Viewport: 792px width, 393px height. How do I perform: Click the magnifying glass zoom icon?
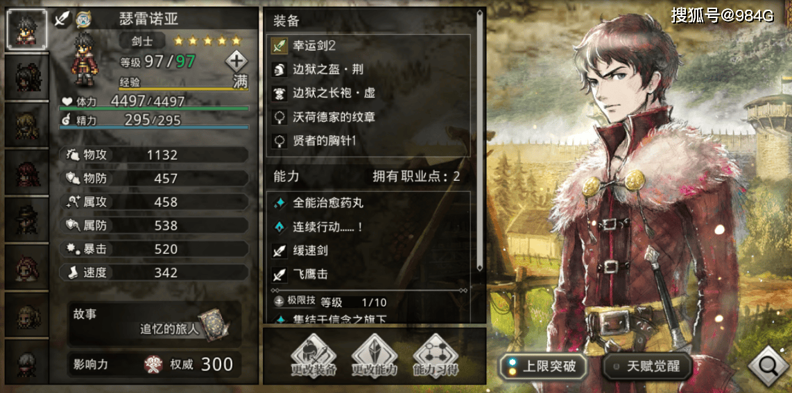pos(768,366)
